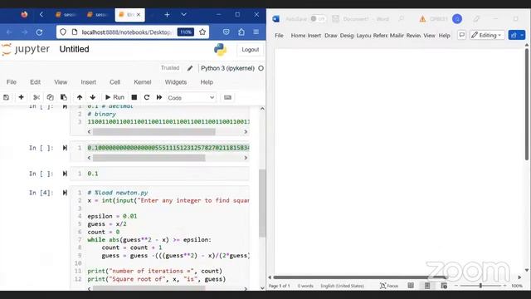Open Jupyter Help menu
This screenshot has width=531, height=299.
tap(207, 82)
